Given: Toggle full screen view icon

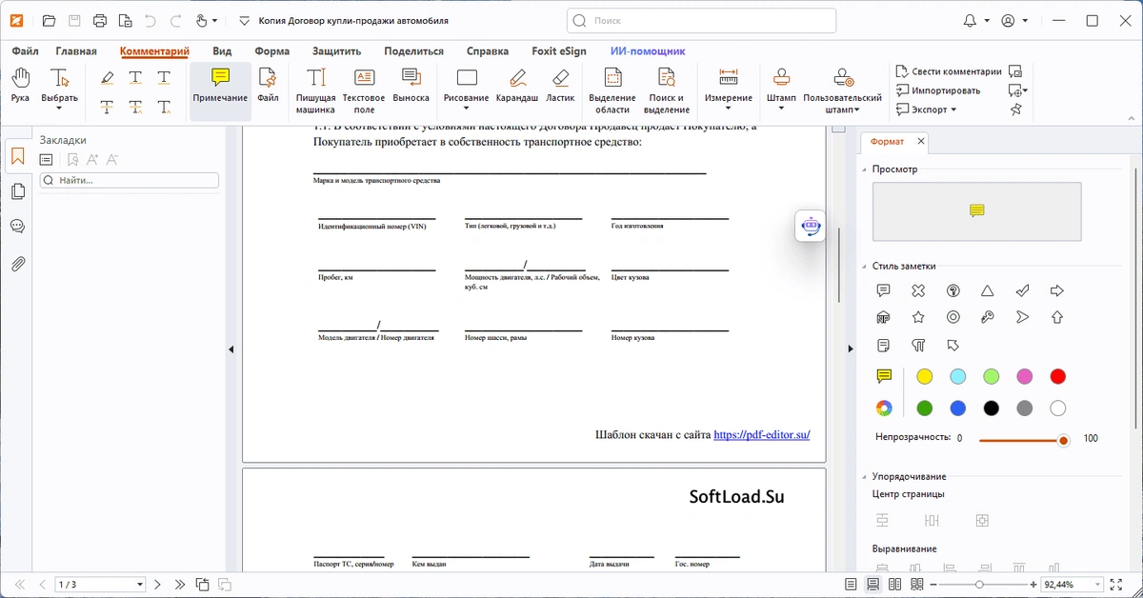Looking at the screenshot, I should [1115, 584].
